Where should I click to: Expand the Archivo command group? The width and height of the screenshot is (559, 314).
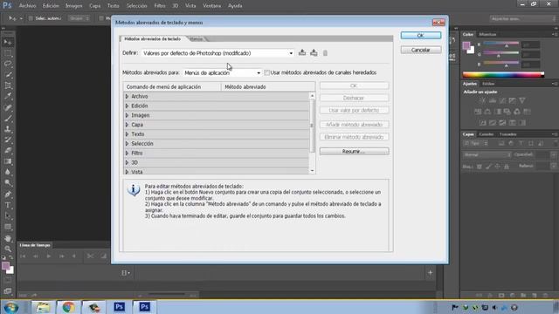tap(127, 97)
